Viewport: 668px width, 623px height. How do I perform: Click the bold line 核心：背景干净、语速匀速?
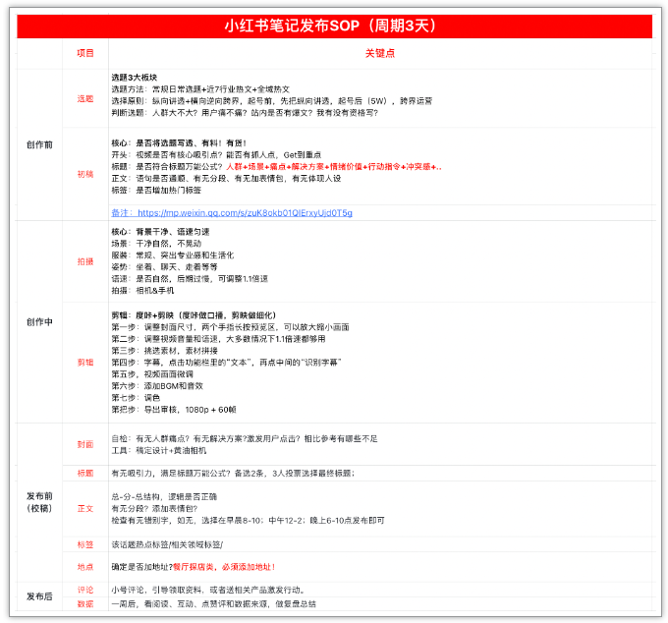click(x=160, y=232)
